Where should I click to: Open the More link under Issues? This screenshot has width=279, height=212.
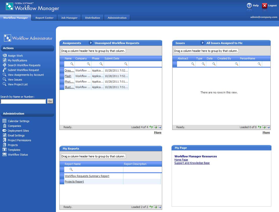[x=266, y=132]
